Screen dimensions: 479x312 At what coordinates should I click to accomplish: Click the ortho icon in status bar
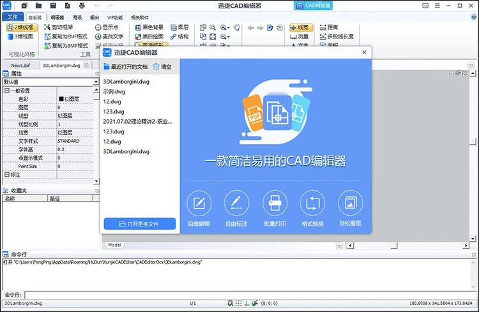click(x=247, y=303)
